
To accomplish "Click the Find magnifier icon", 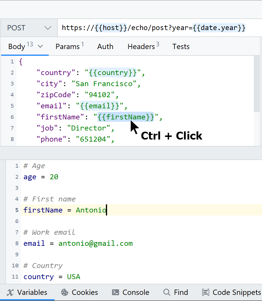I will (x=167, y=293).
